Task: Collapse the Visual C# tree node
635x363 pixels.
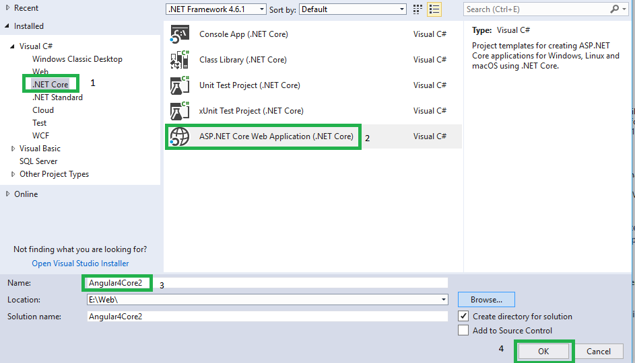Action: [12, 46]
